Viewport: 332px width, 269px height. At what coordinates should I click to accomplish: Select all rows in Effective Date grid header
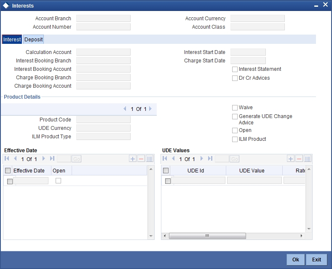pos(8,170)
